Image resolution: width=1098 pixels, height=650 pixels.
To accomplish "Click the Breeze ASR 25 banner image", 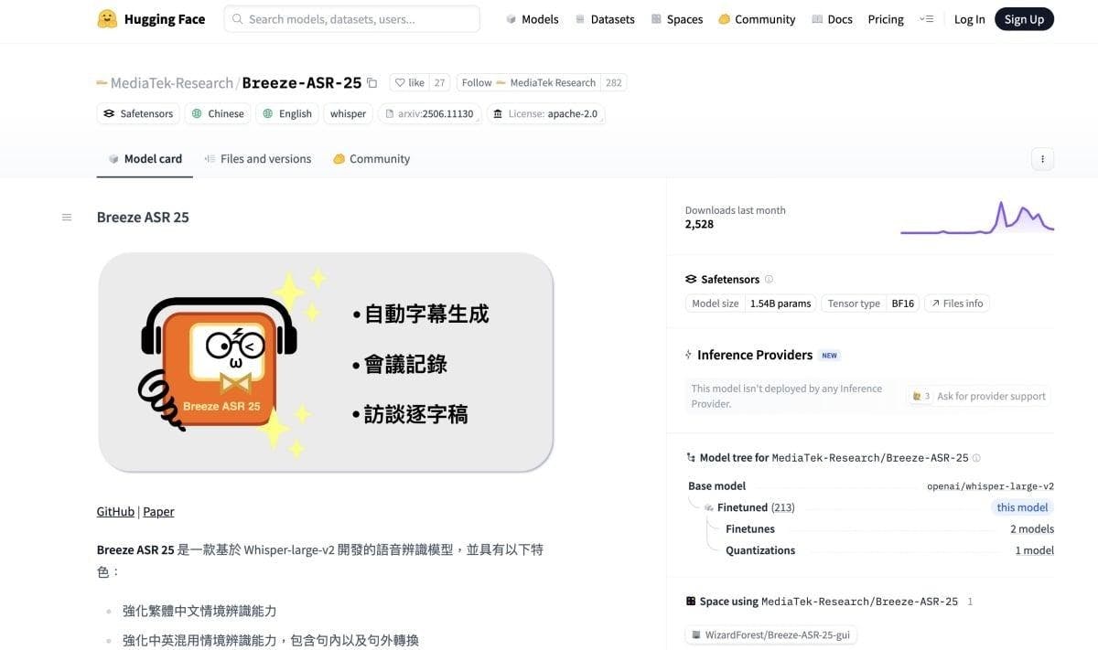I will pos(326,363).
